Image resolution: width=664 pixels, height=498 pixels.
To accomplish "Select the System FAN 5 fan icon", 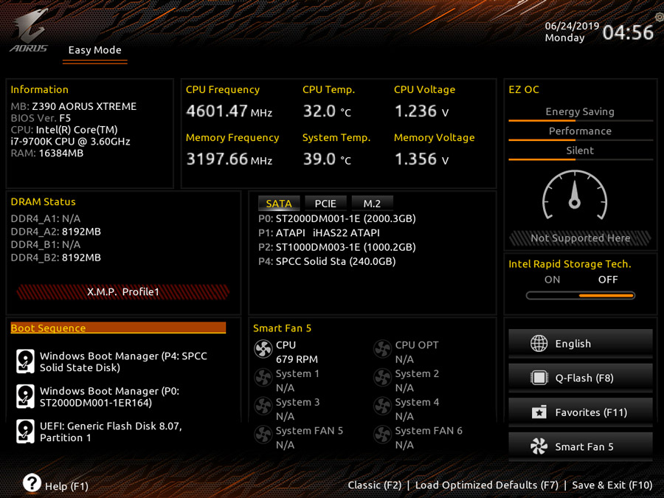I will click(263, 435).
